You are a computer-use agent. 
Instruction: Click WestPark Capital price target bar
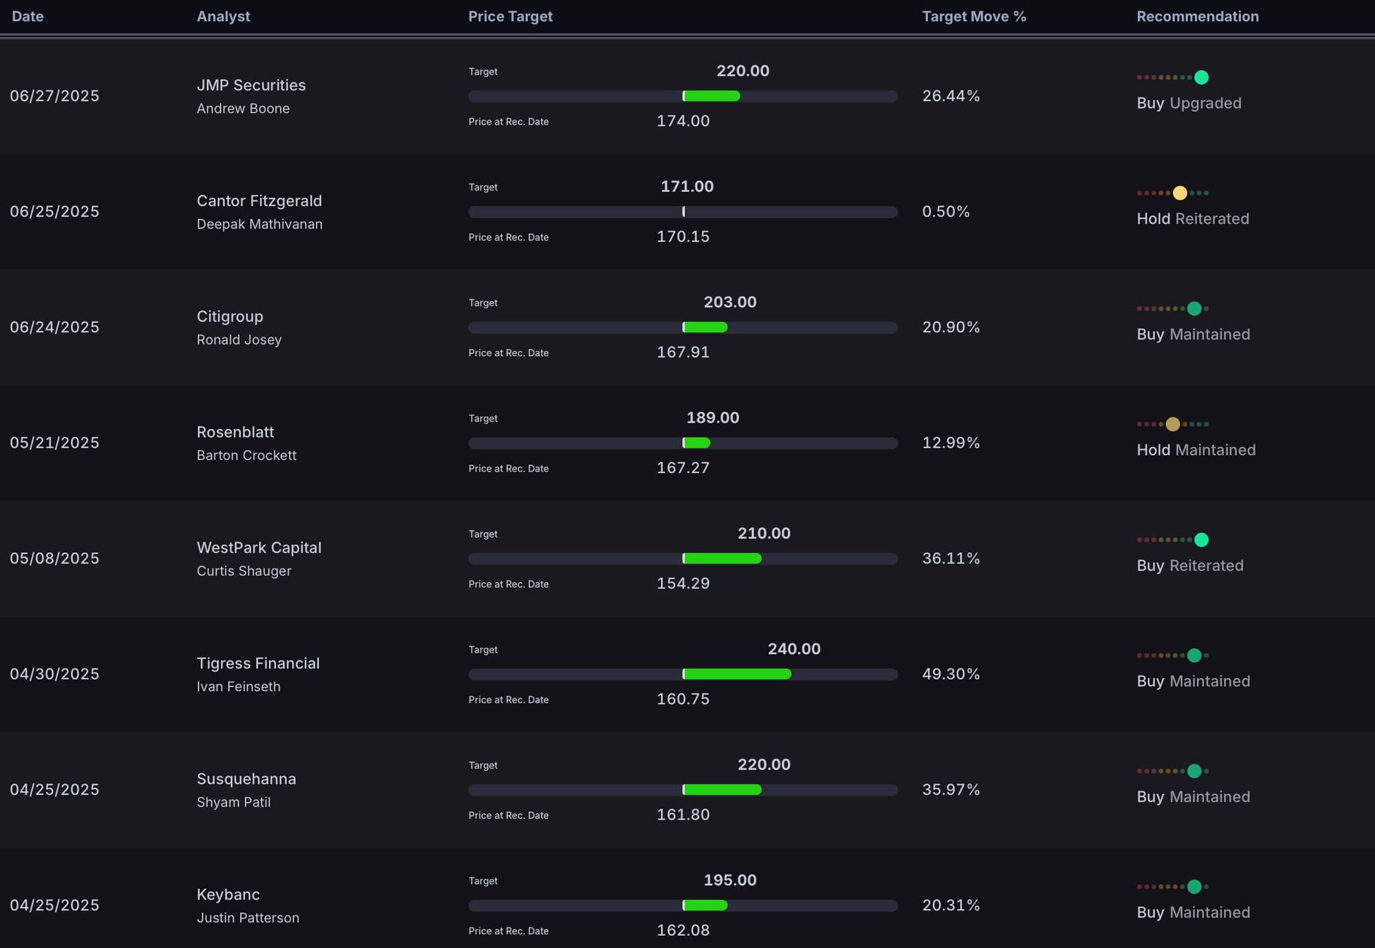(x=683, y=558)
